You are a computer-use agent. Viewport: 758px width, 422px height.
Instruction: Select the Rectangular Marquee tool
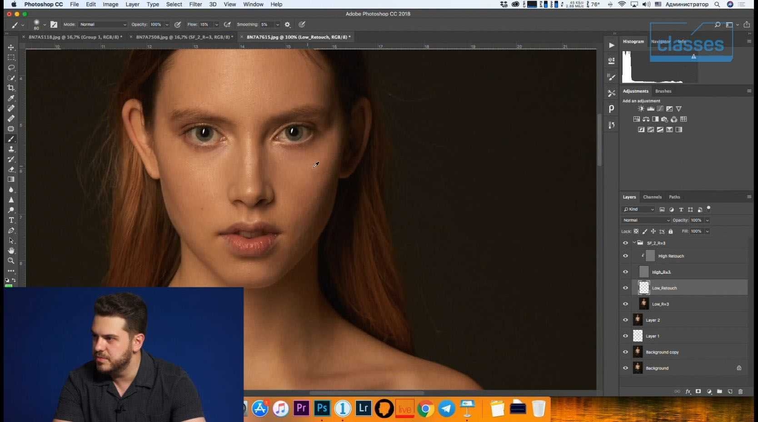(x=11, y=58)
